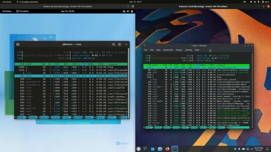Open volume control in Kubuntu tray
This screenshot has height=152, width=271.
(x=239, y=149)
